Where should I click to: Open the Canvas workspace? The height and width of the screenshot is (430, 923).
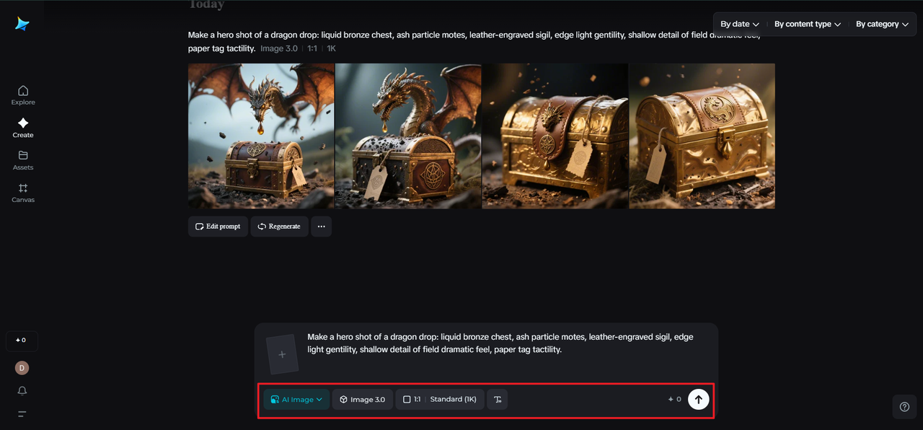tap(23, 192)
